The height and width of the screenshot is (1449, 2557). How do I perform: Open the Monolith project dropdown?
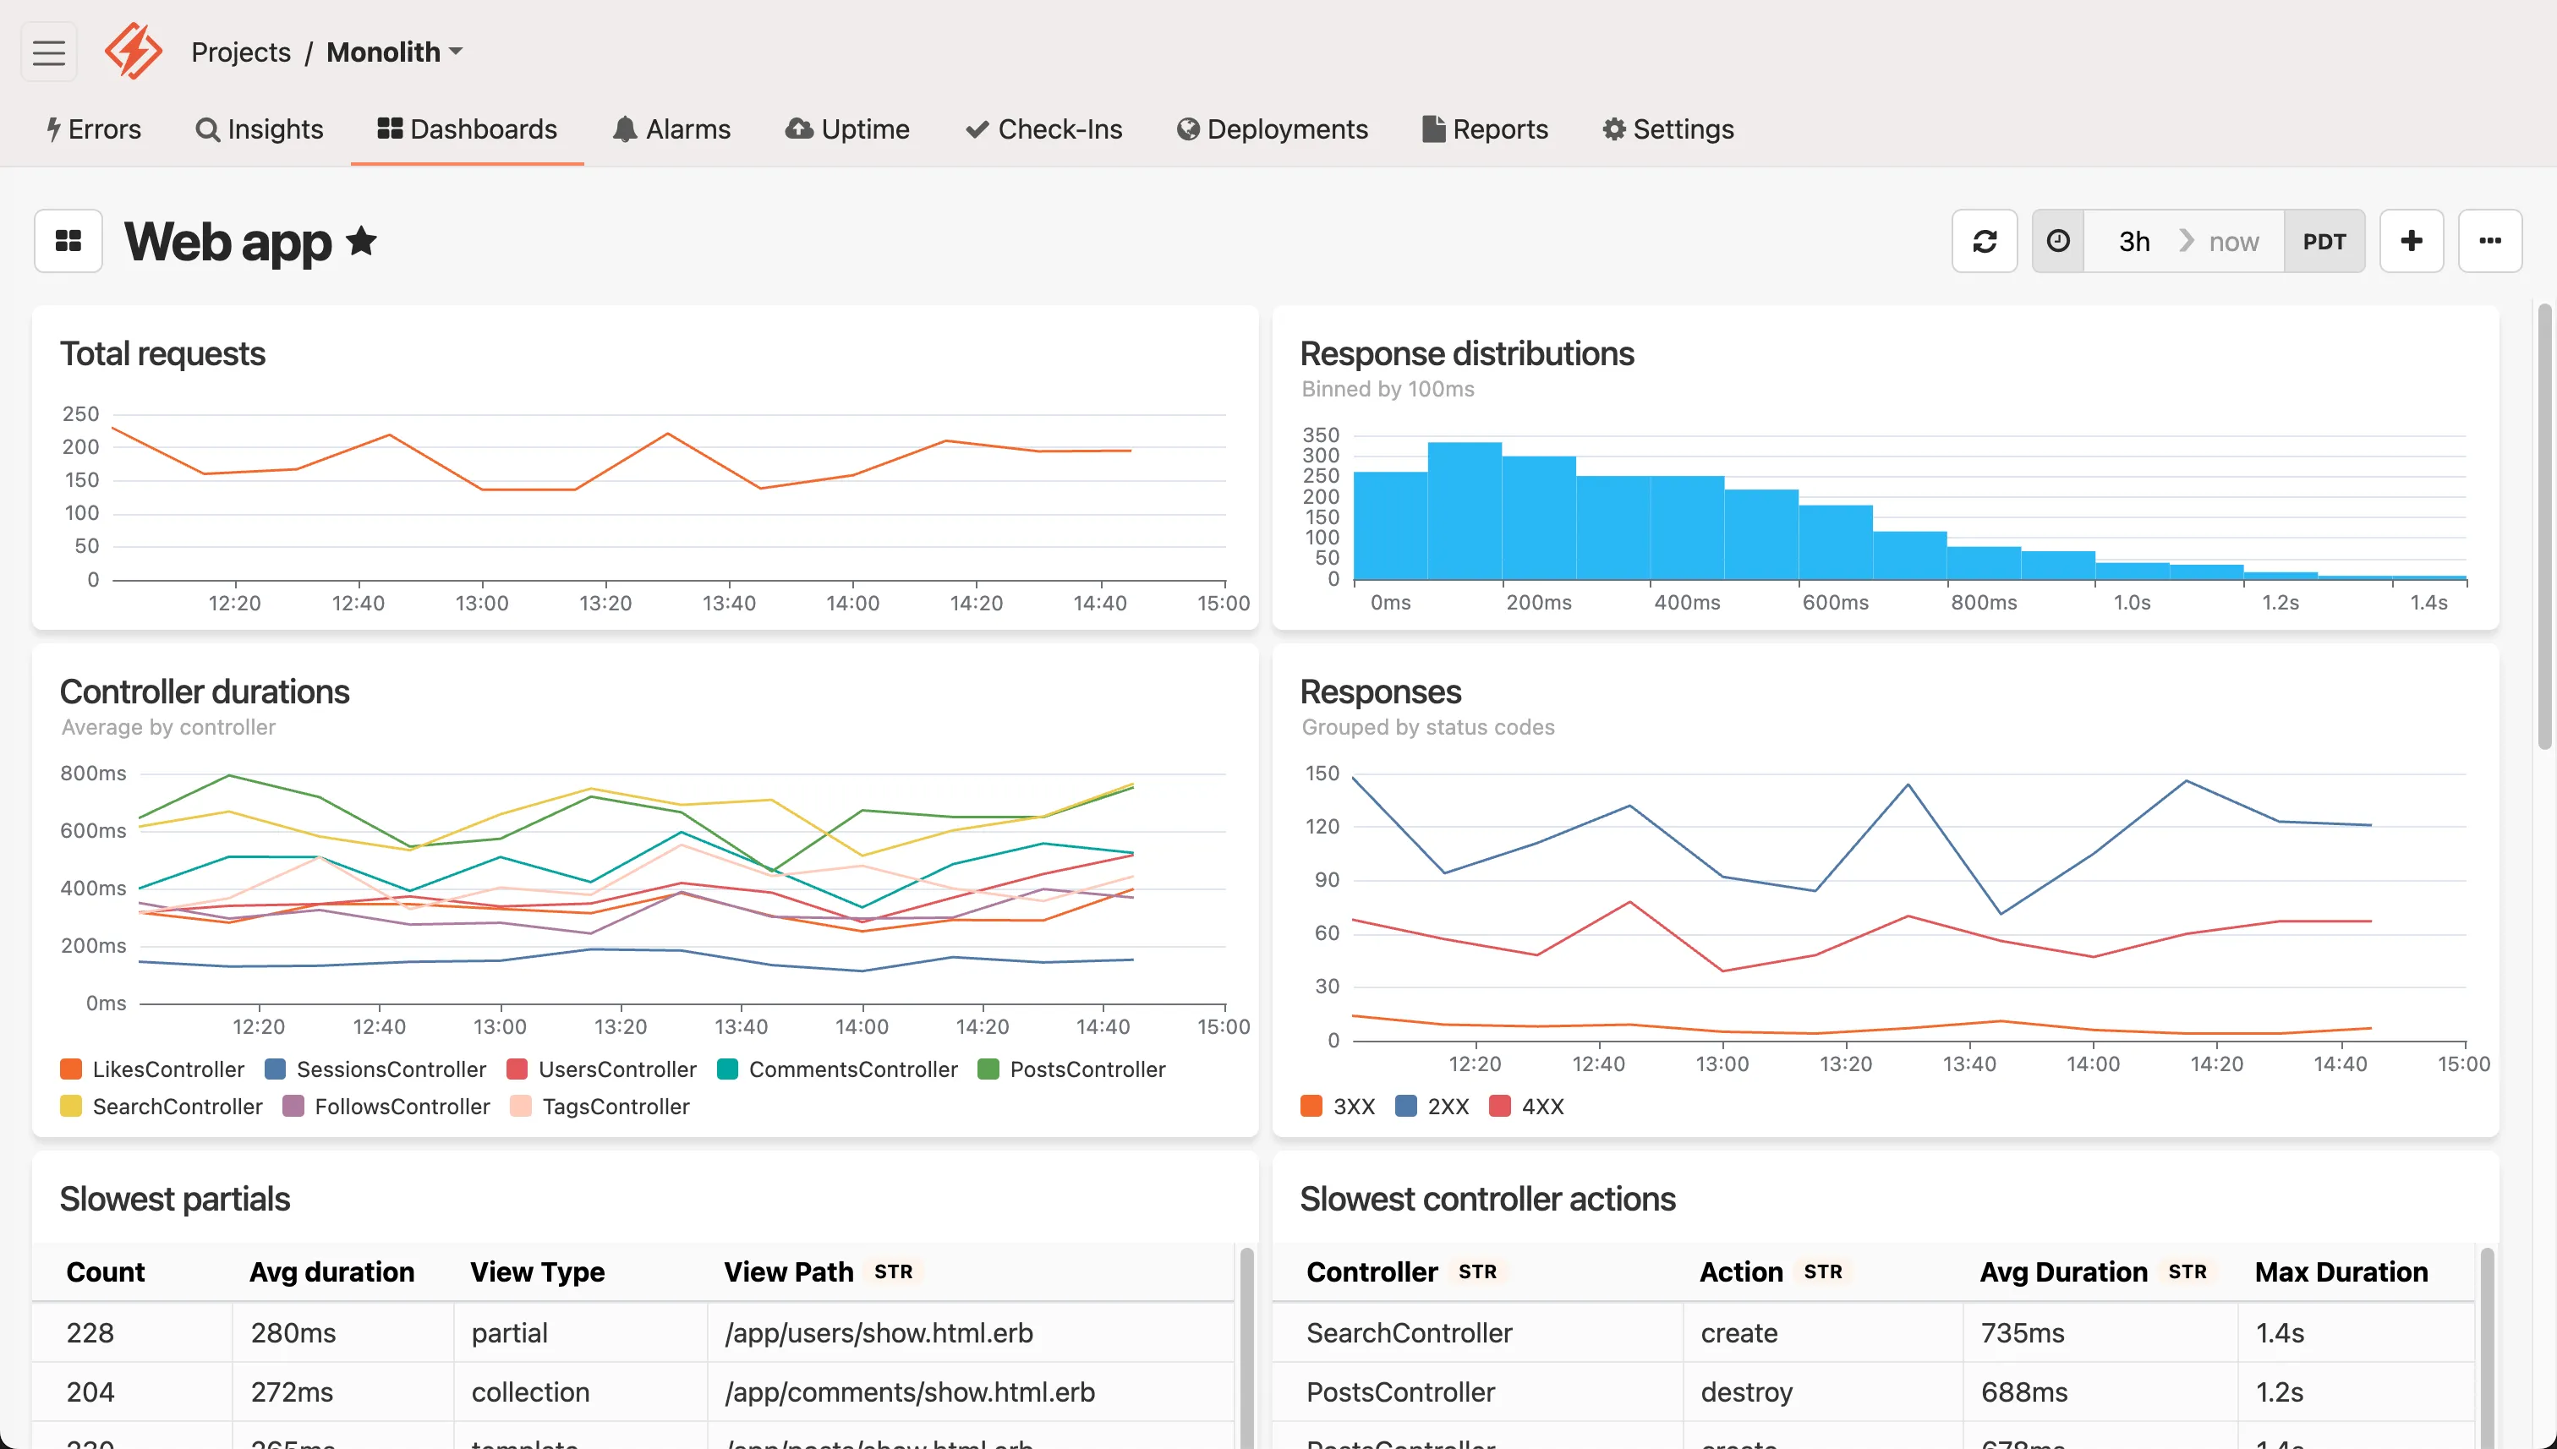coord(393,52)
